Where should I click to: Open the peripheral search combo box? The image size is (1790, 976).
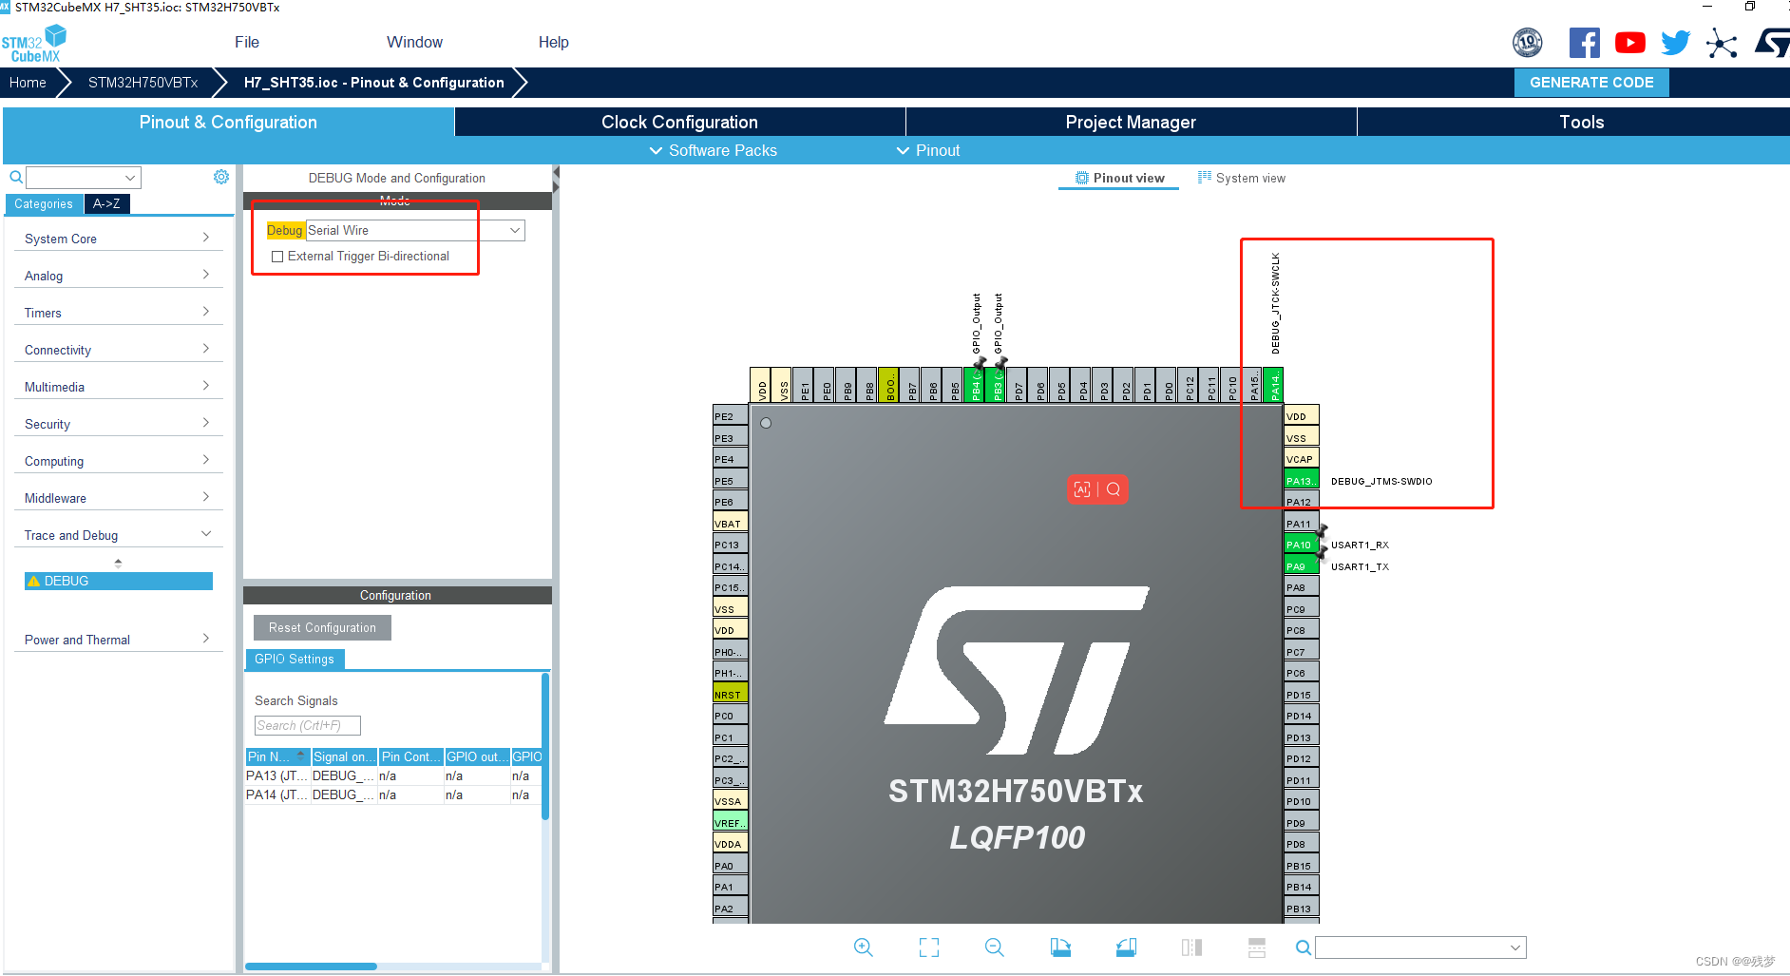click(x=84, y=178)
